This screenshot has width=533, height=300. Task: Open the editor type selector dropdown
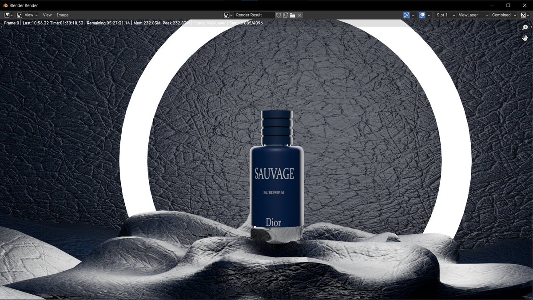pyautogui.click(x=8, y=15)
